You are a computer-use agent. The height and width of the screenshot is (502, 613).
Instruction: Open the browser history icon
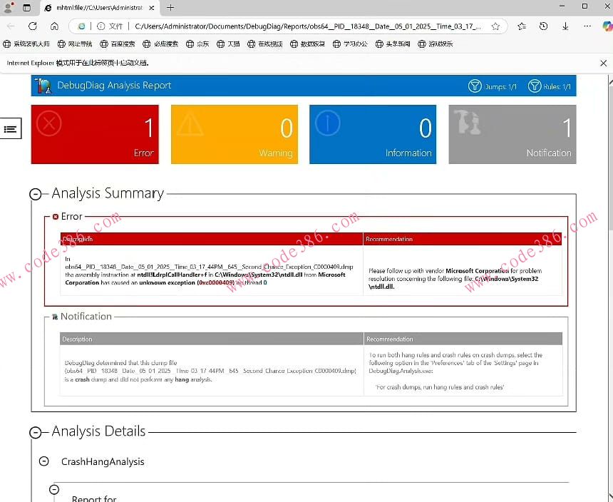[543, 26]
